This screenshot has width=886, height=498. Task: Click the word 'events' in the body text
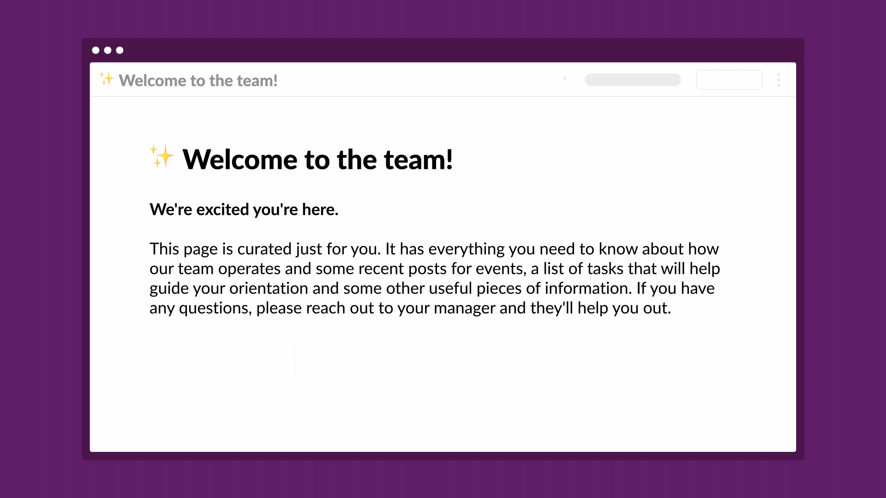500,269
